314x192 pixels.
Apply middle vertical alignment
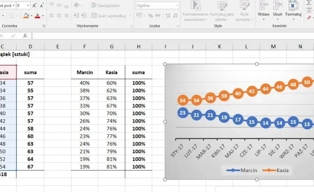[x=59, y=5]
